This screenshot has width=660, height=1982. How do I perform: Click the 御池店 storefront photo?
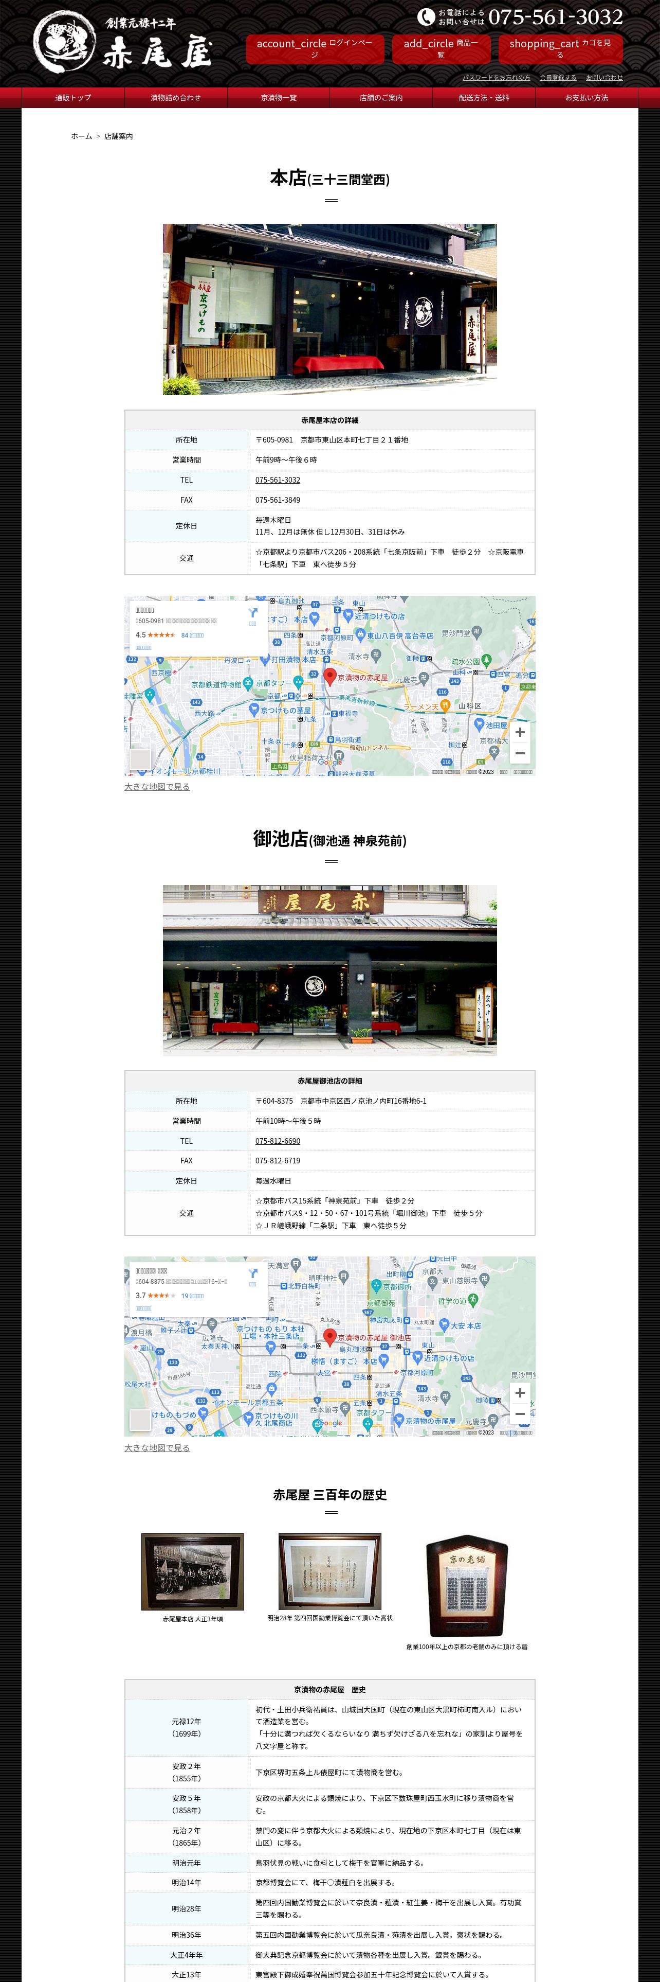(329, 969)
